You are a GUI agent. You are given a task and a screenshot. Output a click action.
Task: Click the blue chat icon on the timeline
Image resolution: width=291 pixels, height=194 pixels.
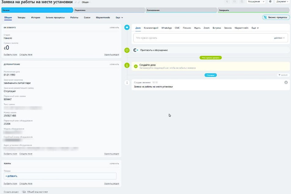click(x=127, y=27)
